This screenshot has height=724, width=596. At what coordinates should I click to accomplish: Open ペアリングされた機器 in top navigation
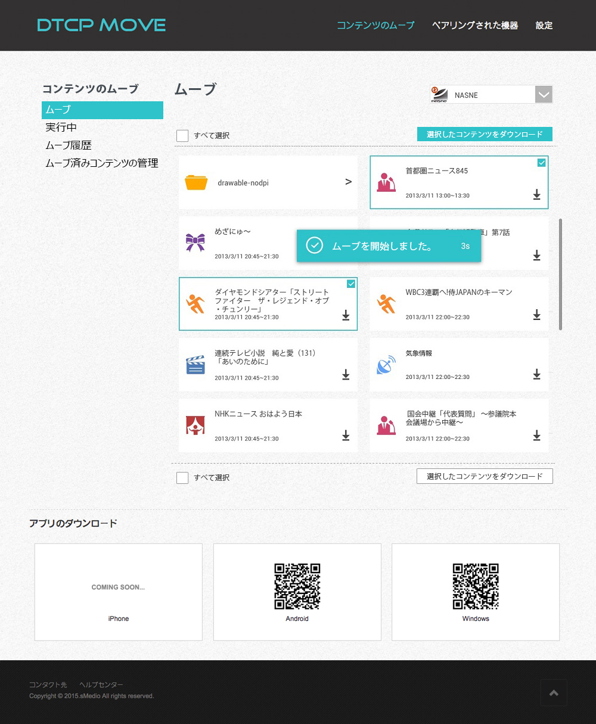[474, 26]
